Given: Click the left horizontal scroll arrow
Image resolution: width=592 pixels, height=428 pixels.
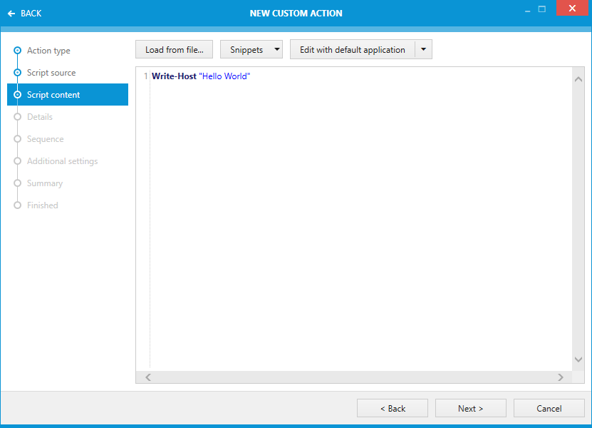Looking at the screenshot, I should pyautogui.click(x=147, y=377).
